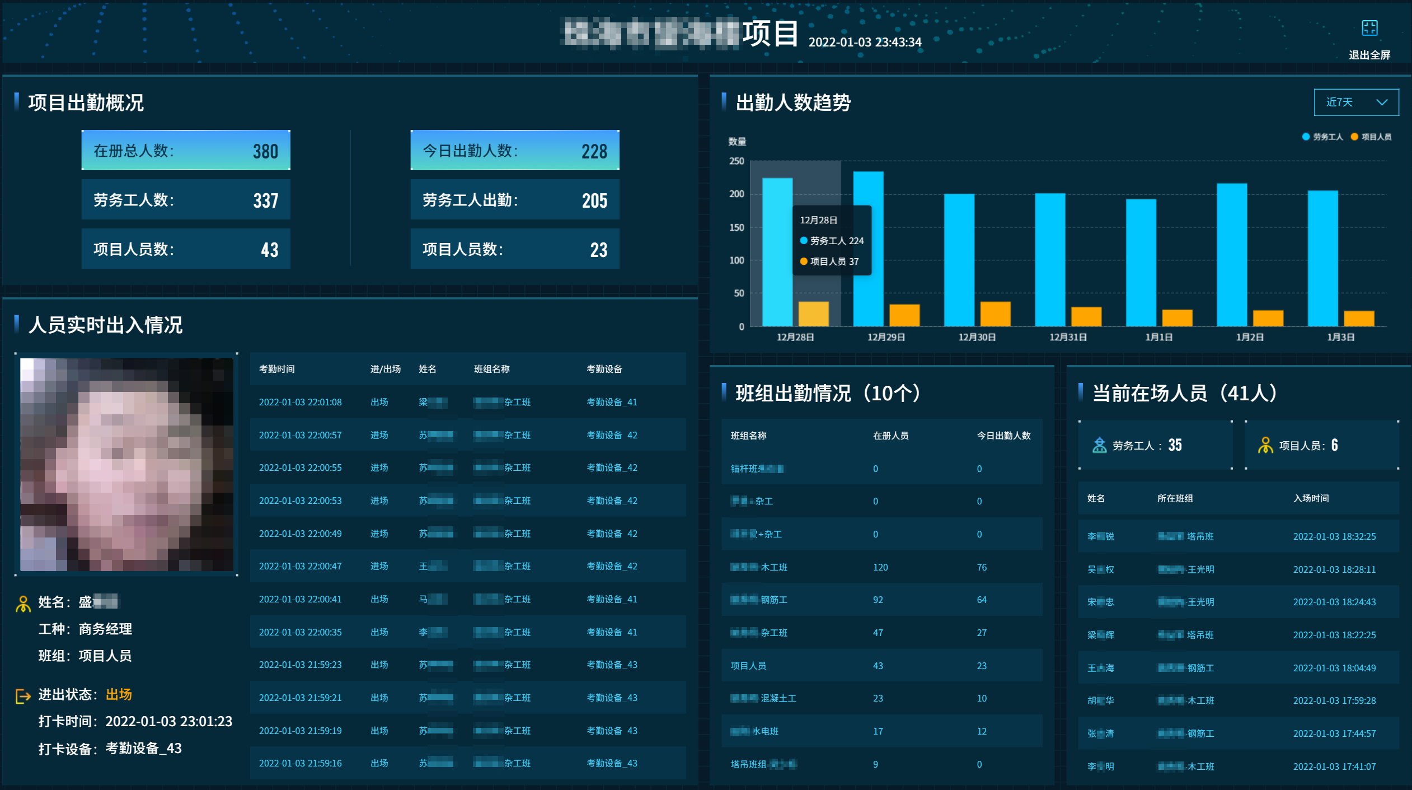This screenshot has height=790, width=1412.
Task: Click the exit-arrow icon beside 进出状态
Action: point(23,696)
